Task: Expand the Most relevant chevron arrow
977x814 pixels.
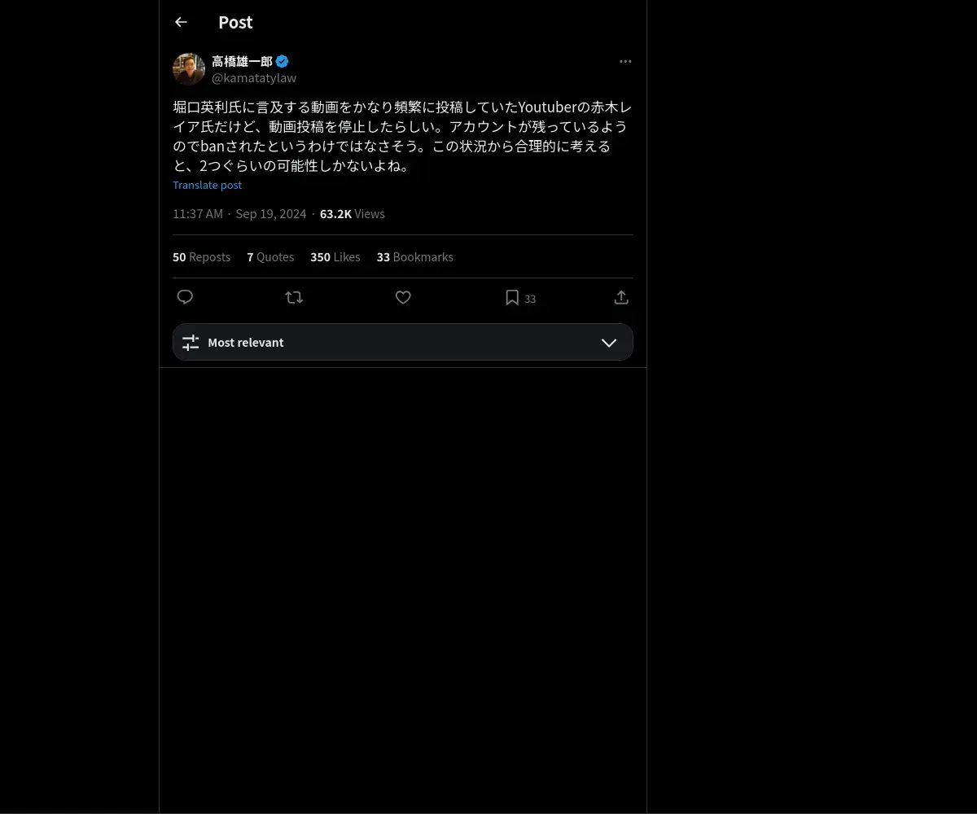Action: (609, 343)
